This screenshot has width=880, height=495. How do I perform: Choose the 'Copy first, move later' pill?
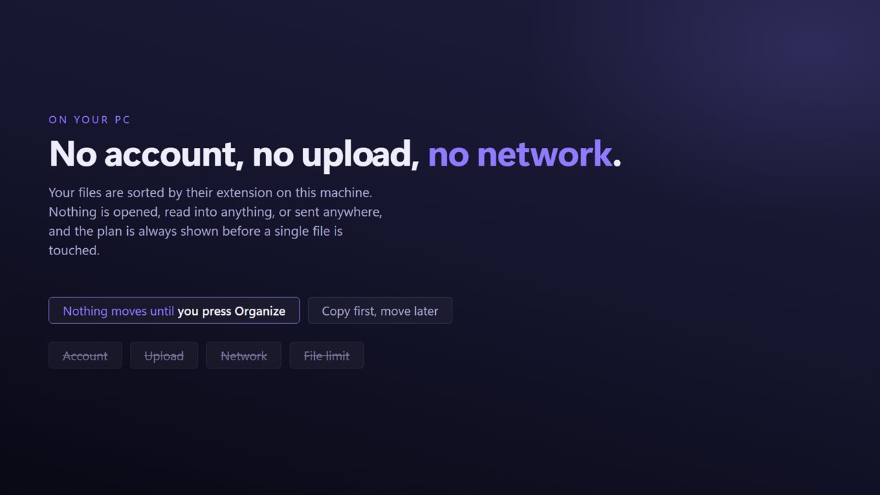pyautogui.click(x=380, y=310)
